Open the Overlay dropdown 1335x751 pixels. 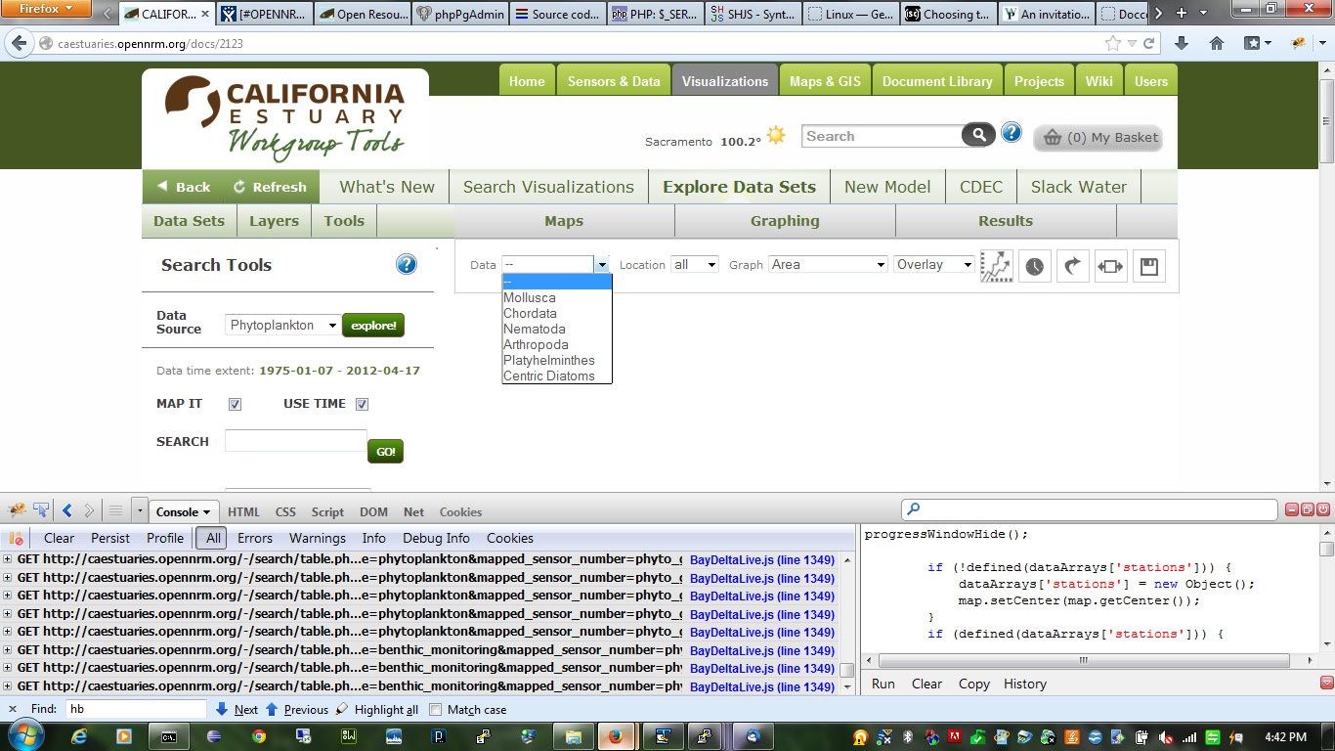934,264
